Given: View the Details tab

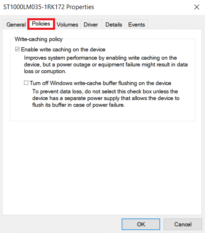Looking at the screenshot, I should pos(114,24).
